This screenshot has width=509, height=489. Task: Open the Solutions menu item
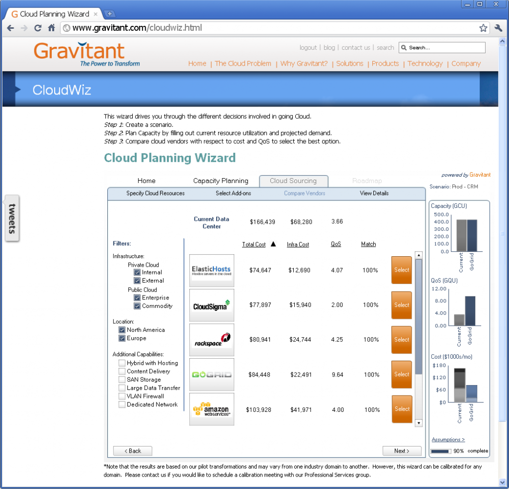349,64
